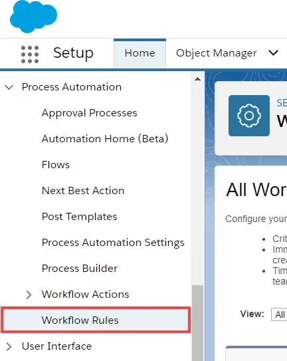
Task: Launch Process Builder
Action: coord(80,269)
